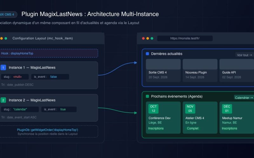This screenshot has height=158, width=254.
Task: Click the yellow dot in Configuration Layout window
Action: [2, 38]
